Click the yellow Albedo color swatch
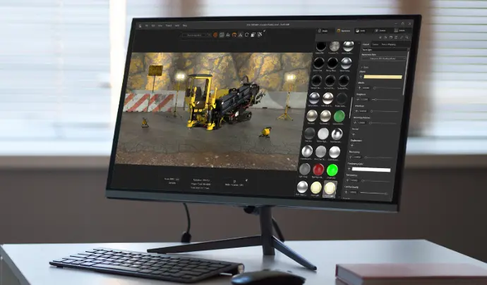This screenshot has height=285, width=487. [383, 77]
